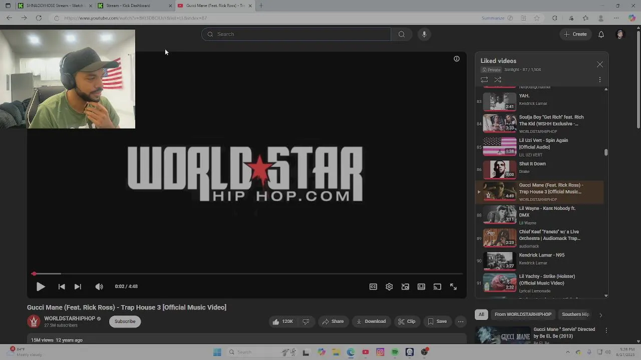Open more actions menu below video

pyautogui.click(x=461, y=321)
